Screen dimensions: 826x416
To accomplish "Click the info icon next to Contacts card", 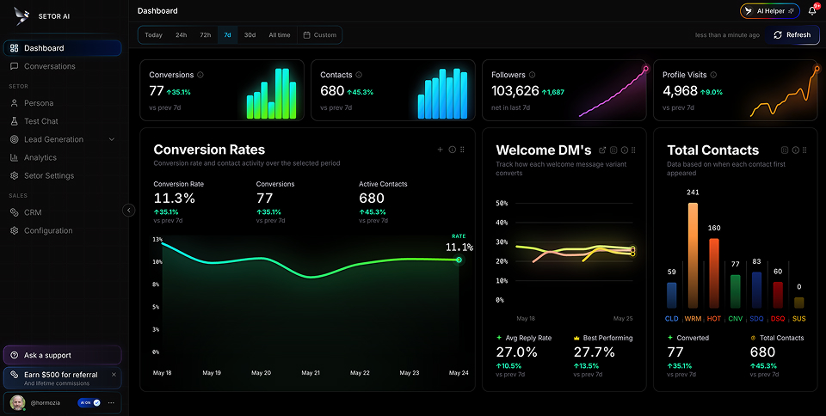I will (x=359, y=75).
